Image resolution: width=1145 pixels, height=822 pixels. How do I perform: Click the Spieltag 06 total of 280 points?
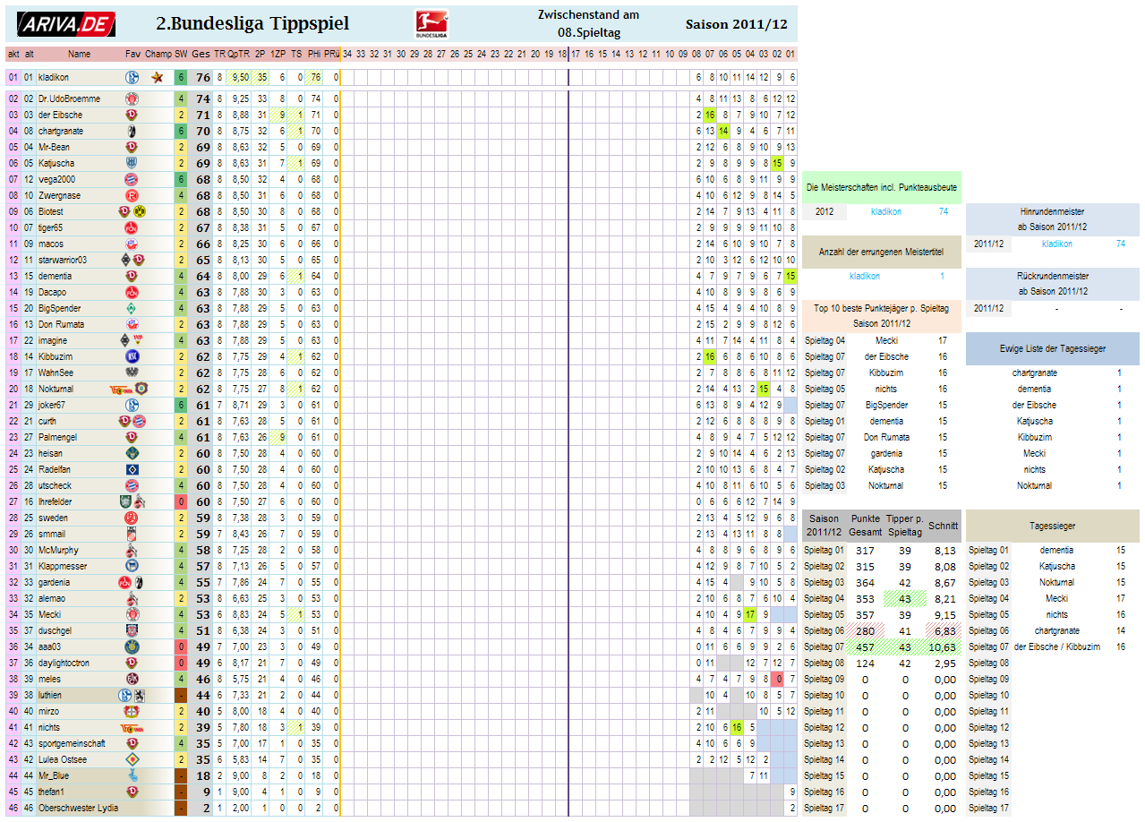[865, 631]
